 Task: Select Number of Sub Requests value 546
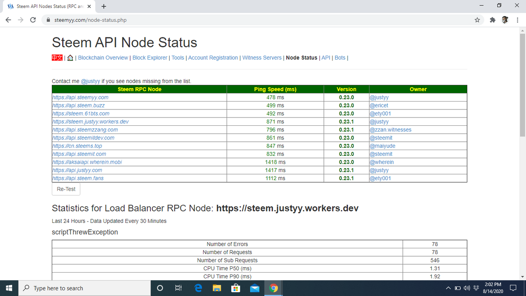pyautogui.click(x=435, y=260)
